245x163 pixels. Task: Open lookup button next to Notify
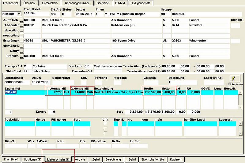22,51
